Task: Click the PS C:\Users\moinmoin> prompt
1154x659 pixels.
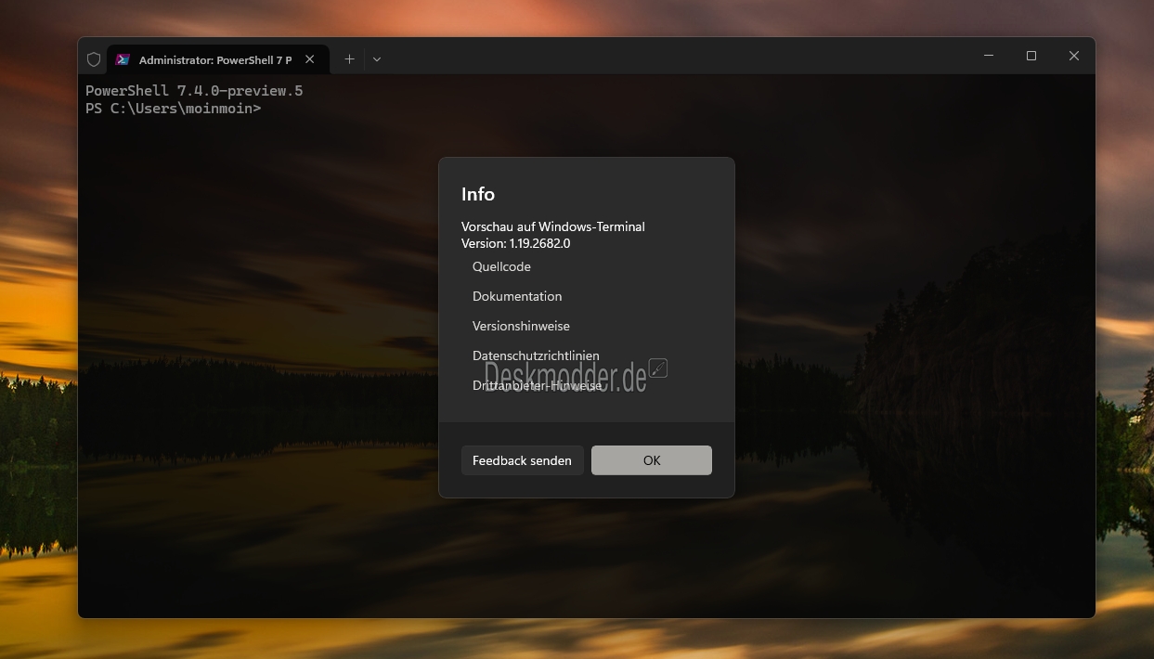Action: pos(174,109)
